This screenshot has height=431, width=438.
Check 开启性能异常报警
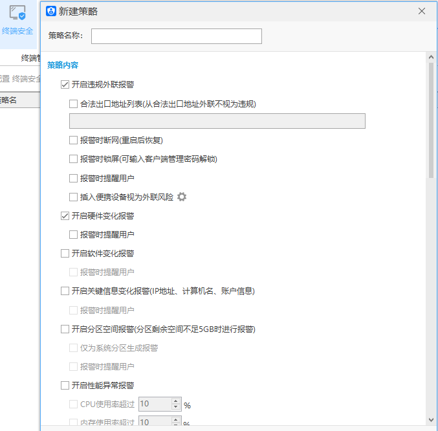coord(65,386)
